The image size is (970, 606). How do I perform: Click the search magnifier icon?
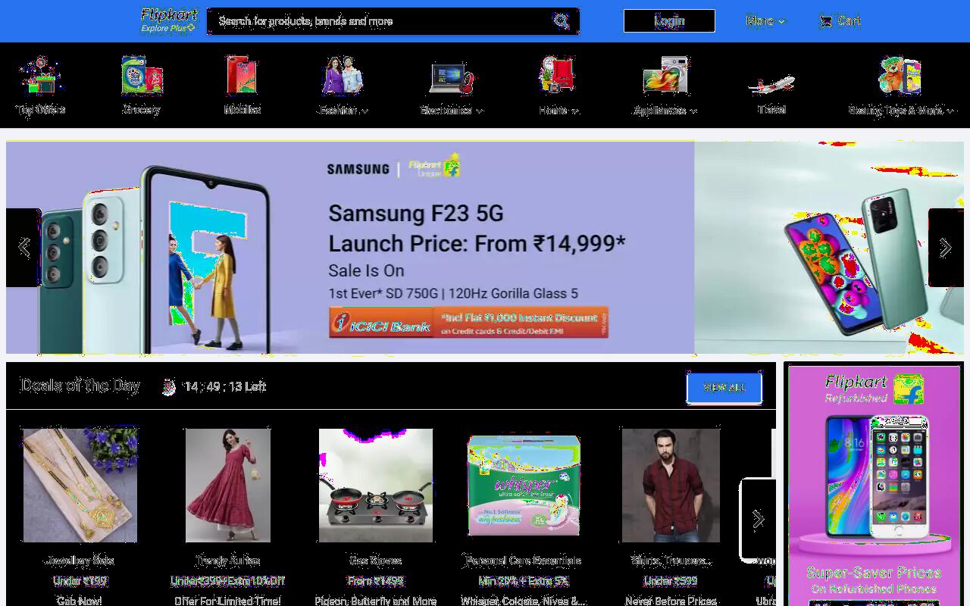[562, 21]
